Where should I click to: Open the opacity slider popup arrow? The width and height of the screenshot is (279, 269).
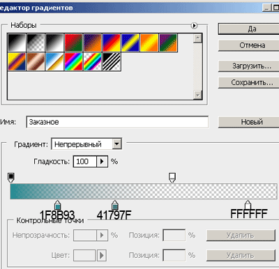[102, 236]
